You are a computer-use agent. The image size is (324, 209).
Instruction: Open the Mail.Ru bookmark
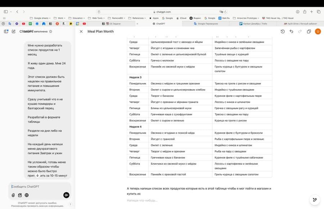(x=224, y=18)
